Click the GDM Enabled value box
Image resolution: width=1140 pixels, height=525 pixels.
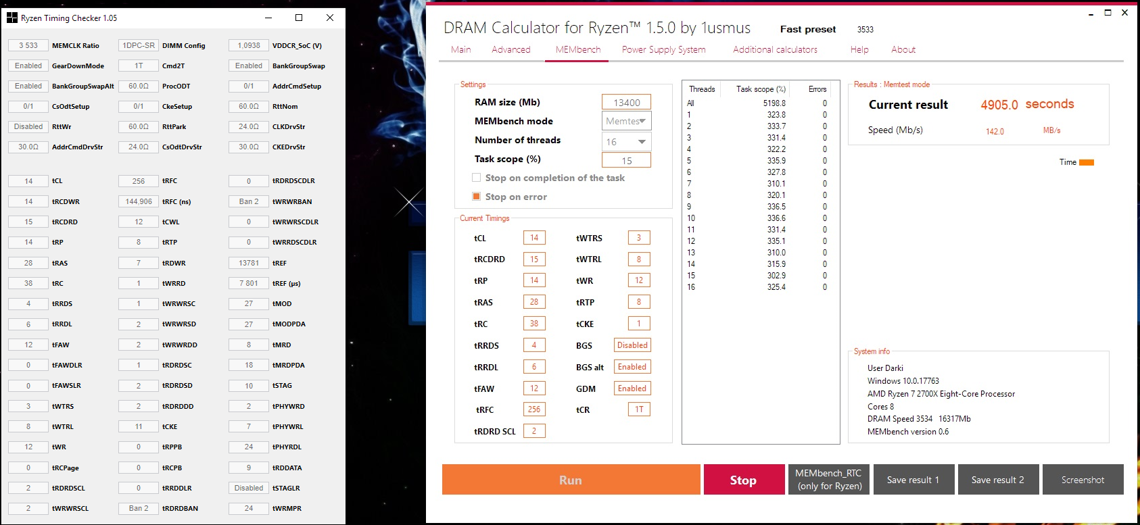pos(632,389)
